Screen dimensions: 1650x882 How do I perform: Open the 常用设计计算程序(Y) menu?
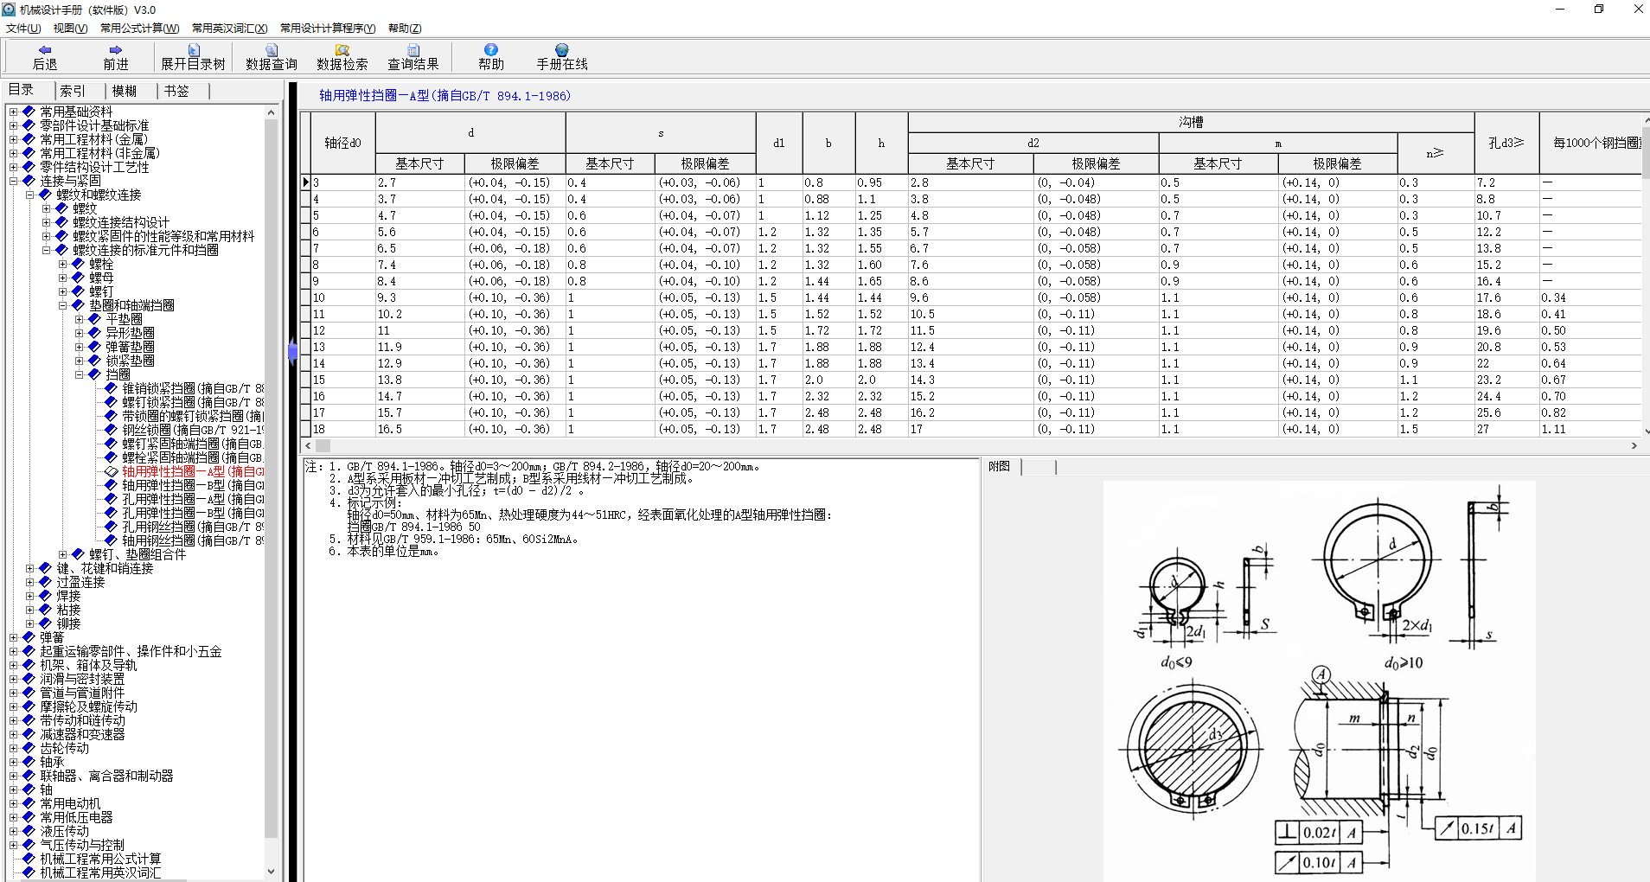[x=328, y=28]
